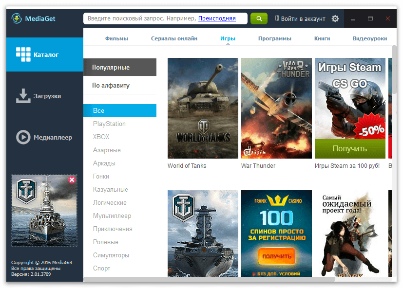Switch to the Фильмы tab
The image size is (403, 288).
pyautogui.click(x=116, y=38)
